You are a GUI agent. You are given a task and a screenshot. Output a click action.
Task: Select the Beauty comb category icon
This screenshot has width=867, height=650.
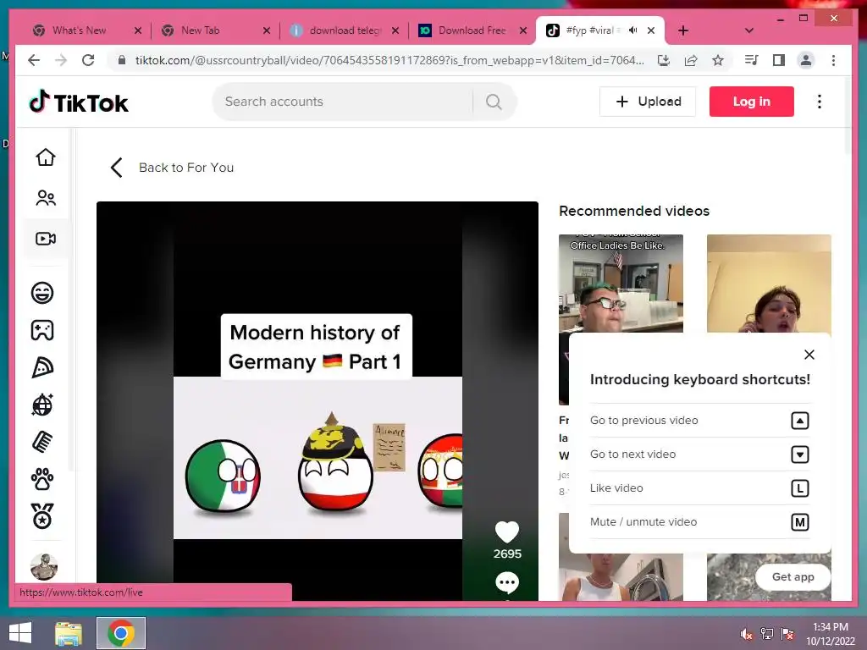pyautogui.click(x=42, y=442)
